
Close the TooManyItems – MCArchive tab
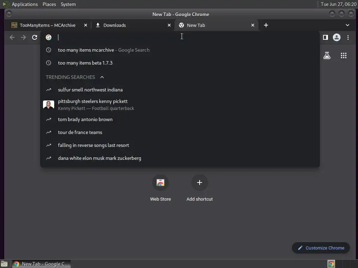pyautogui.click(x=86, y=25)
